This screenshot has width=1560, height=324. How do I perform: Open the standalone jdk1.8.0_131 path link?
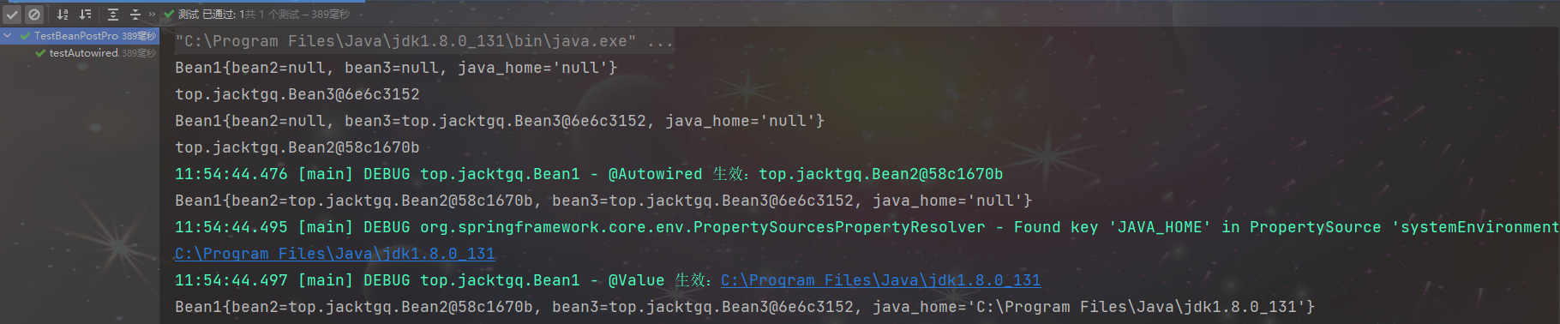tap(335, 254)
